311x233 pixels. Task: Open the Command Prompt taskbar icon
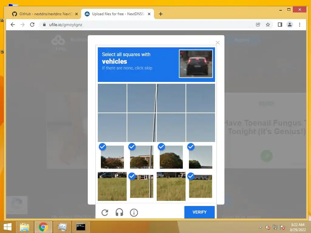coord(81,227)
